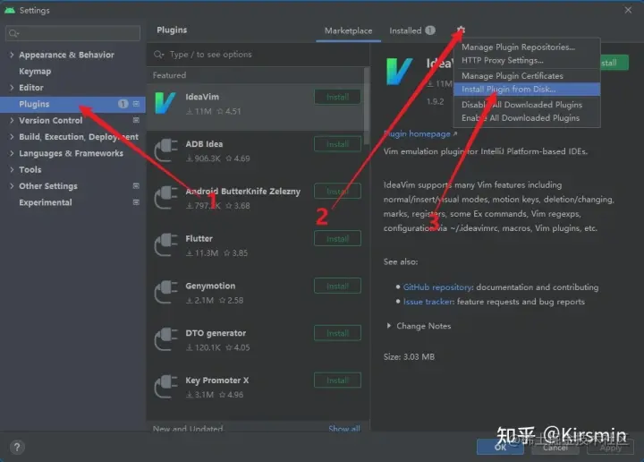Click the Key Promoter X plugin icon
The width and height of the screenshot is (644, 462).
(165, 387)
